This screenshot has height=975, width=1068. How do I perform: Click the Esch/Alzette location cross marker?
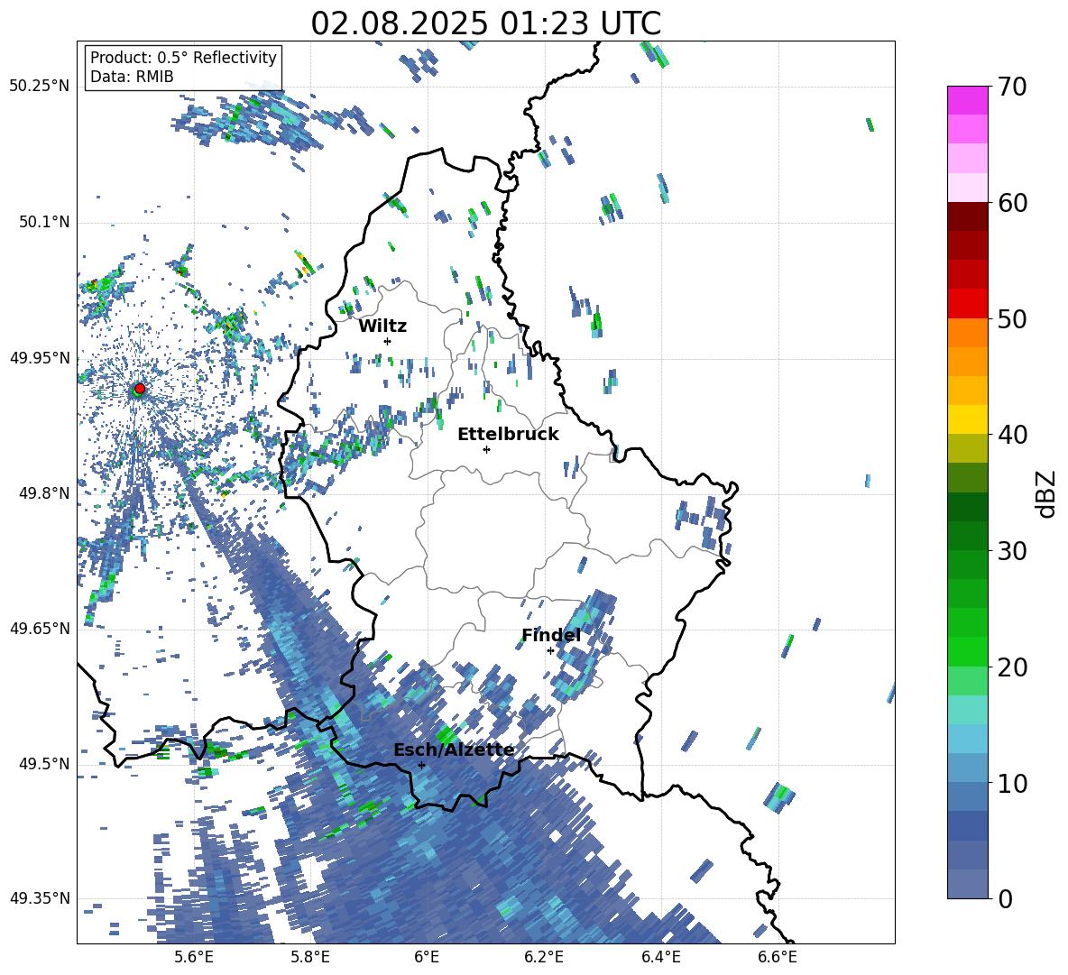coord(421,765)
